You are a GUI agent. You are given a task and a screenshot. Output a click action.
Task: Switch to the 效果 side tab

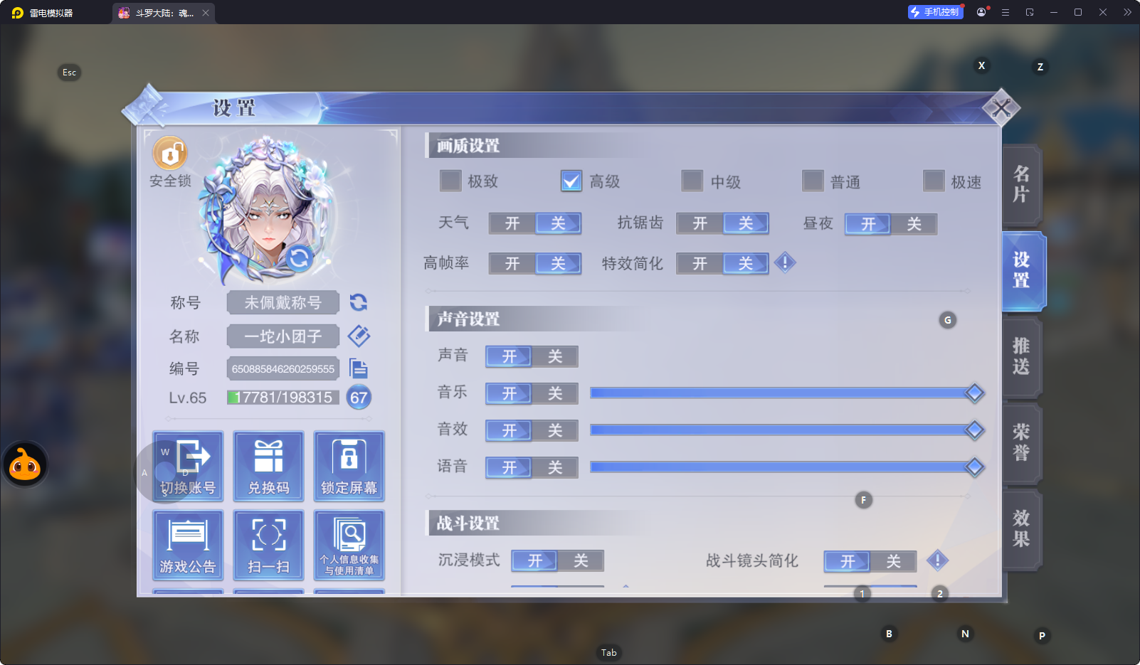point(1022,529)
